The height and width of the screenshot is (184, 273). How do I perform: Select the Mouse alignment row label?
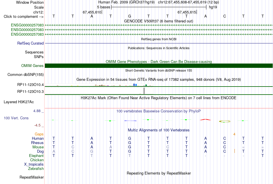[38, 147]
